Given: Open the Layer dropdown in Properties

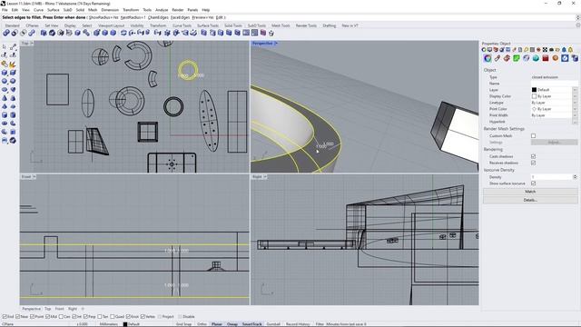Looking at the screenshot, I should click(575, 90).
